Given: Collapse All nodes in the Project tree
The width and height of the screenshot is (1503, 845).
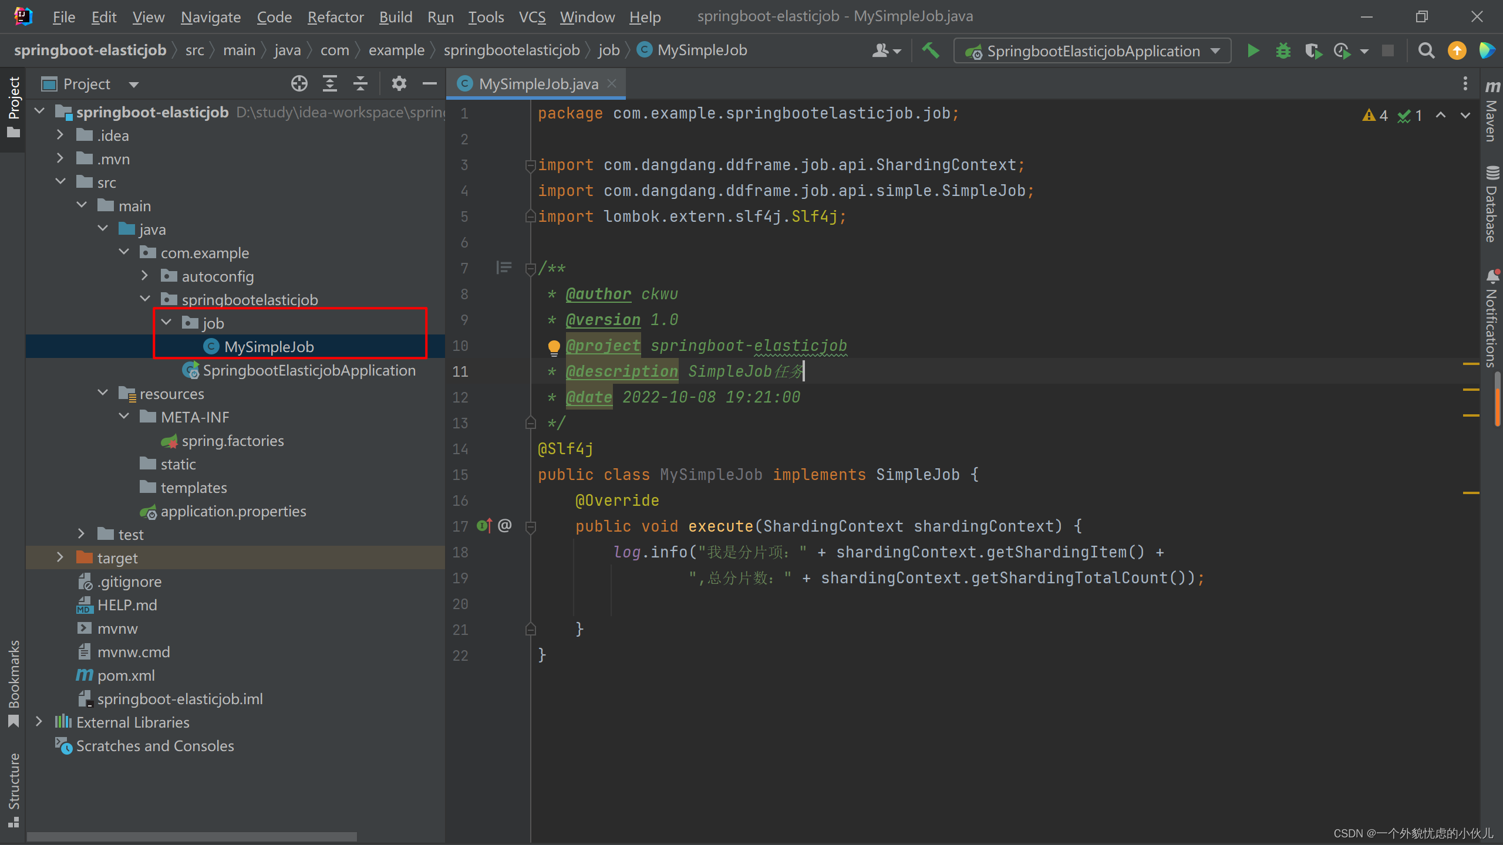Looking at the screenshot, I should (x=360, y=83).
